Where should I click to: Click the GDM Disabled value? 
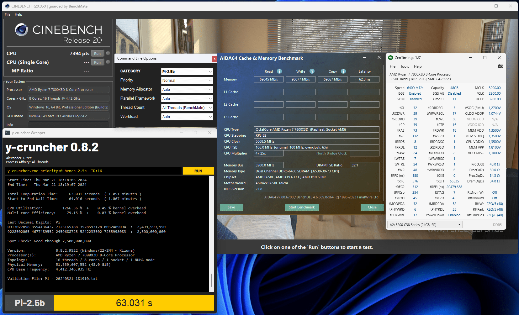pos(415,99)
